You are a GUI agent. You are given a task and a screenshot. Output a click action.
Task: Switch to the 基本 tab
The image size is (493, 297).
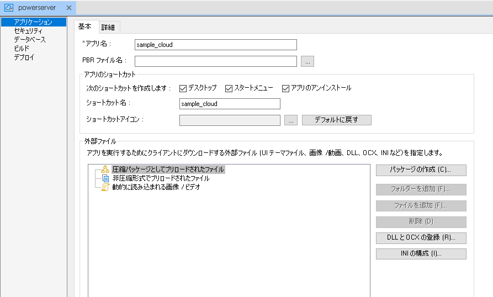85,26
